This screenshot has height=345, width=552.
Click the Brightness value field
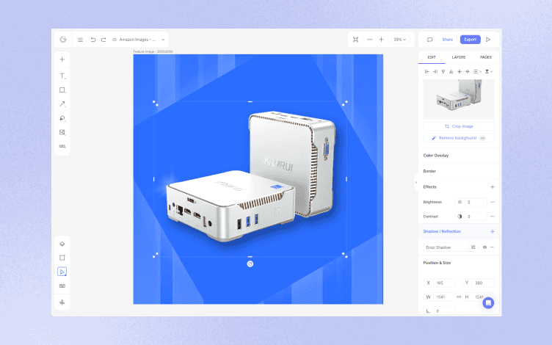pos(471,202)
